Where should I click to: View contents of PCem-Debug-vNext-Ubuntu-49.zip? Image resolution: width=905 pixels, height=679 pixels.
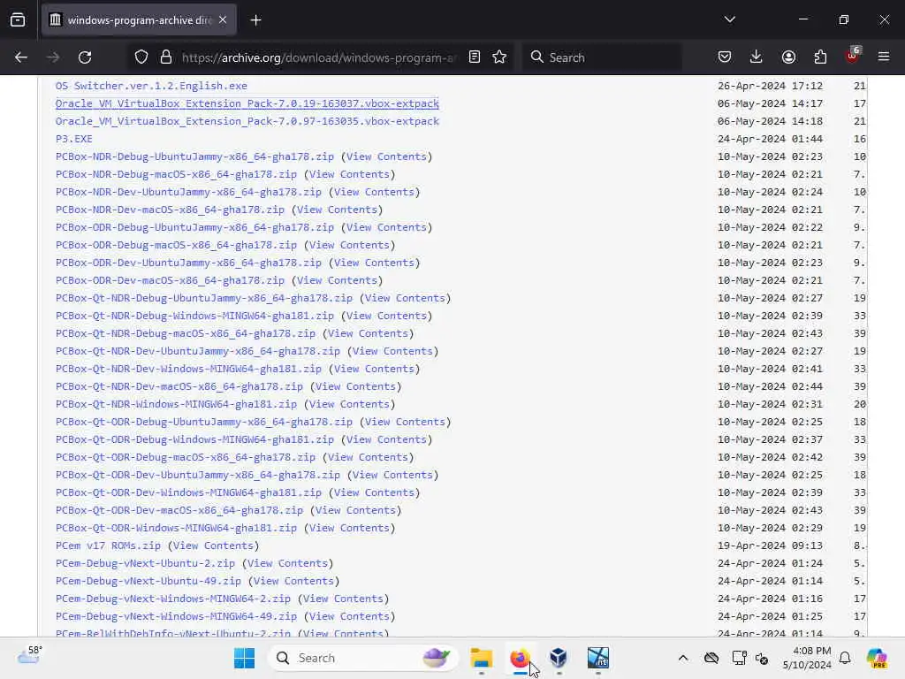point(293,581)
